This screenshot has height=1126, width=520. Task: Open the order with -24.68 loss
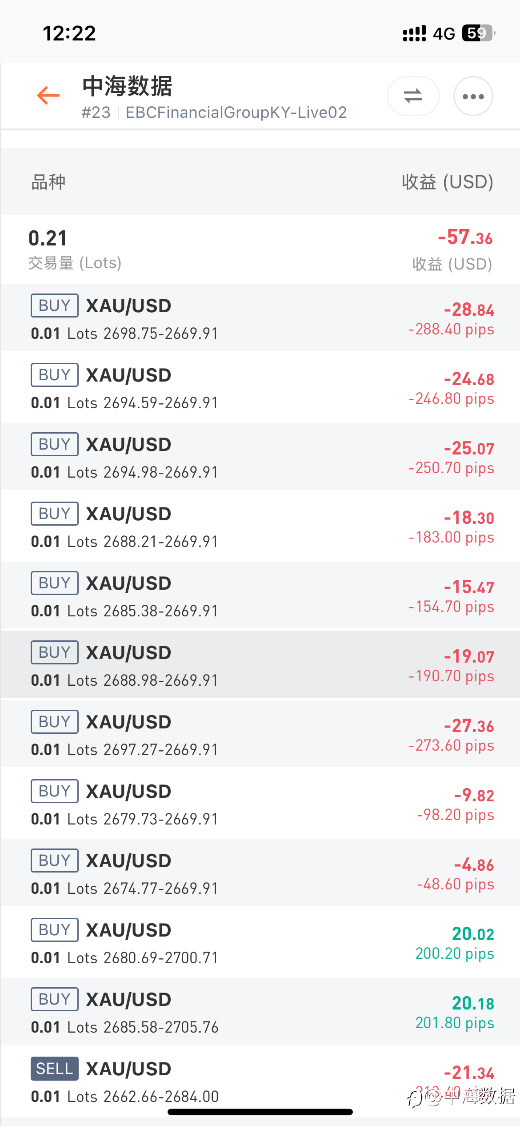click(x=260, y=388)
